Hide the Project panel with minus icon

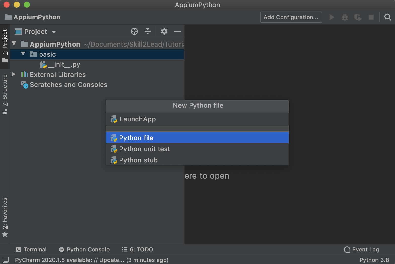[x=177, y=31]
